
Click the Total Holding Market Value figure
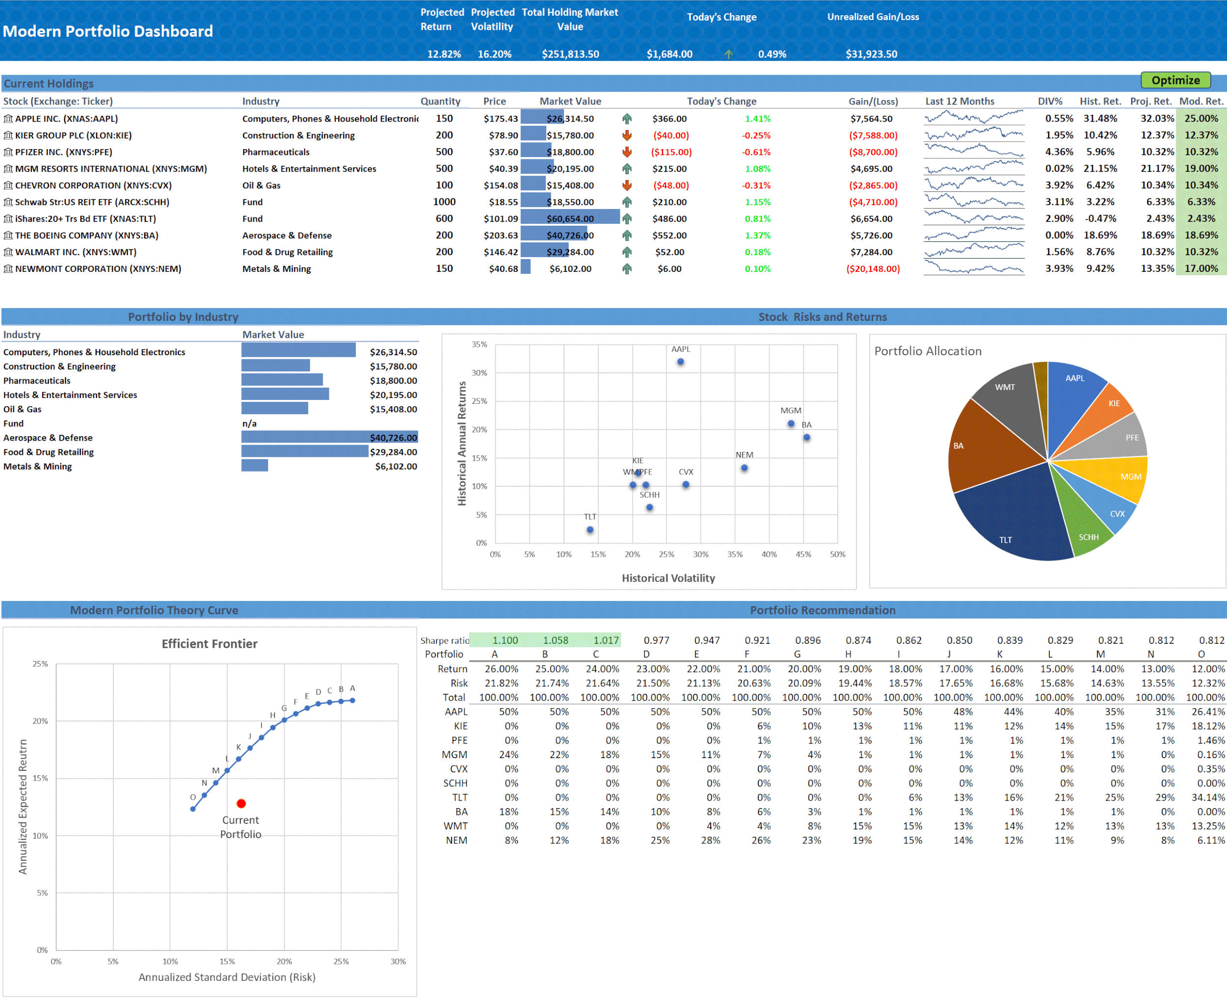pyautogui.click(x=570, y=53)
